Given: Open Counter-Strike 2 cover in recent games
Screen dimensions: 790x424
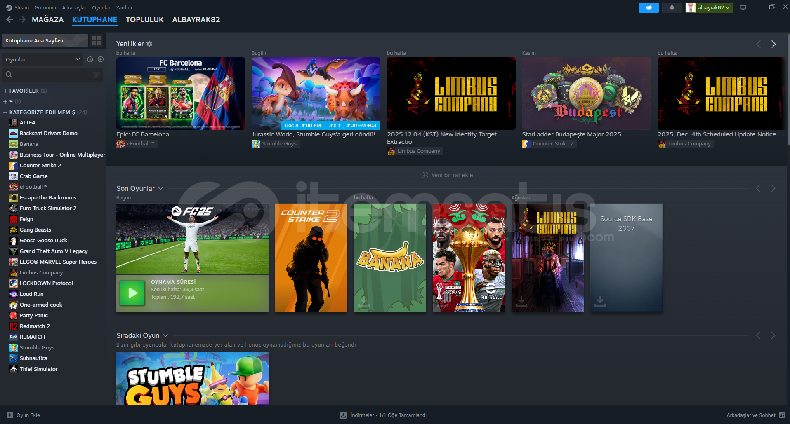Looking at the screenshot, I should [x=311, y=258].
